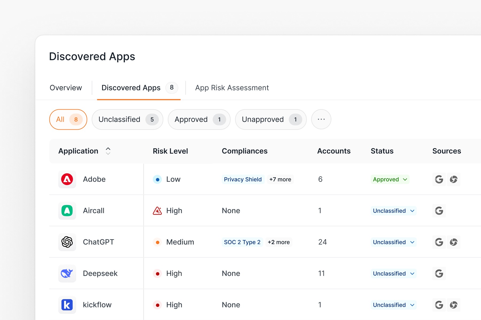Click the ChatGPT application name
This screenshot has height=320, width=481.
tap(98, 242)
